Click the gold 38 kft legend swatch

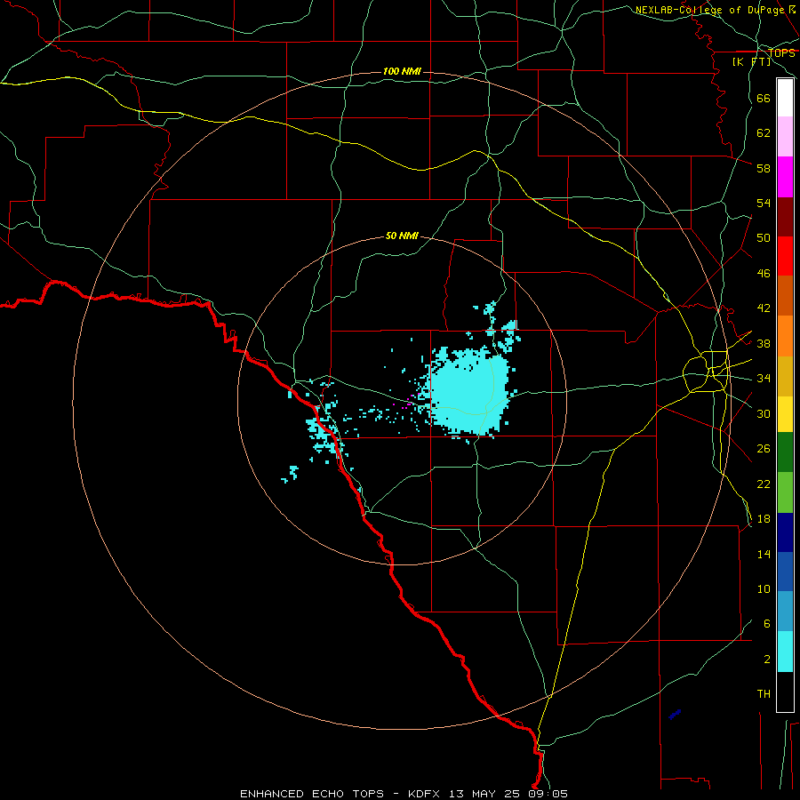tap(785, 376)
